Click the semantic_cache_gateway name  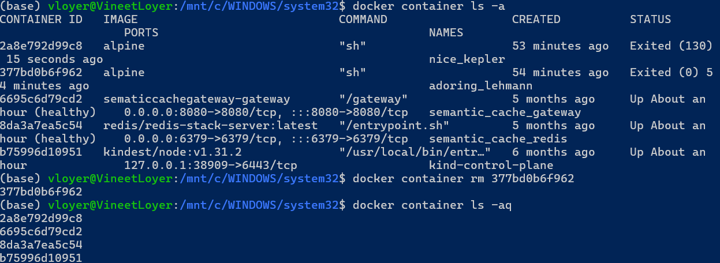(x=505, y=112)
